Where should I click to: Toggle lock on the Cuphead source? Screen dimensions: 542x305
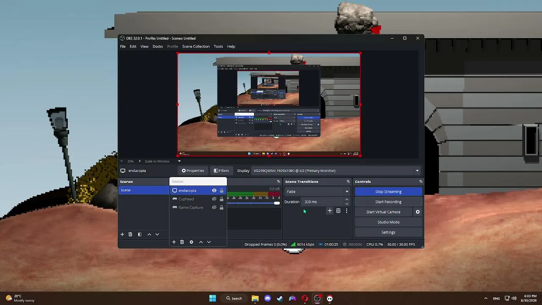pos(221,199)
